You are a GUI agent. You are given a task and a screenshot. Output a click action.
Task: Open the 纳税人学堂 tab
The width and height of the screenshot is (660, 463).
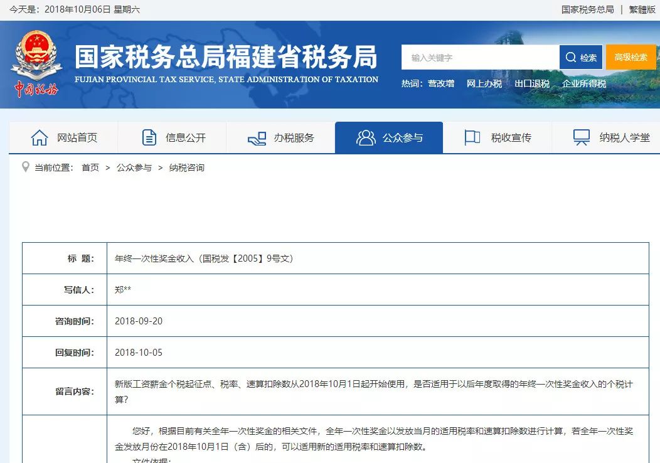606,137
